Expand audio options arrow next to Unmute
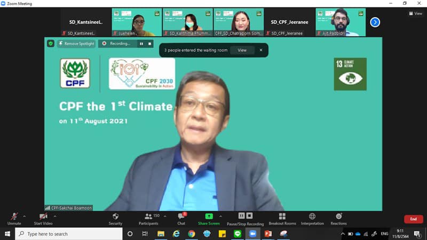Viewport: 427px width, 240px height. point(24,216)
